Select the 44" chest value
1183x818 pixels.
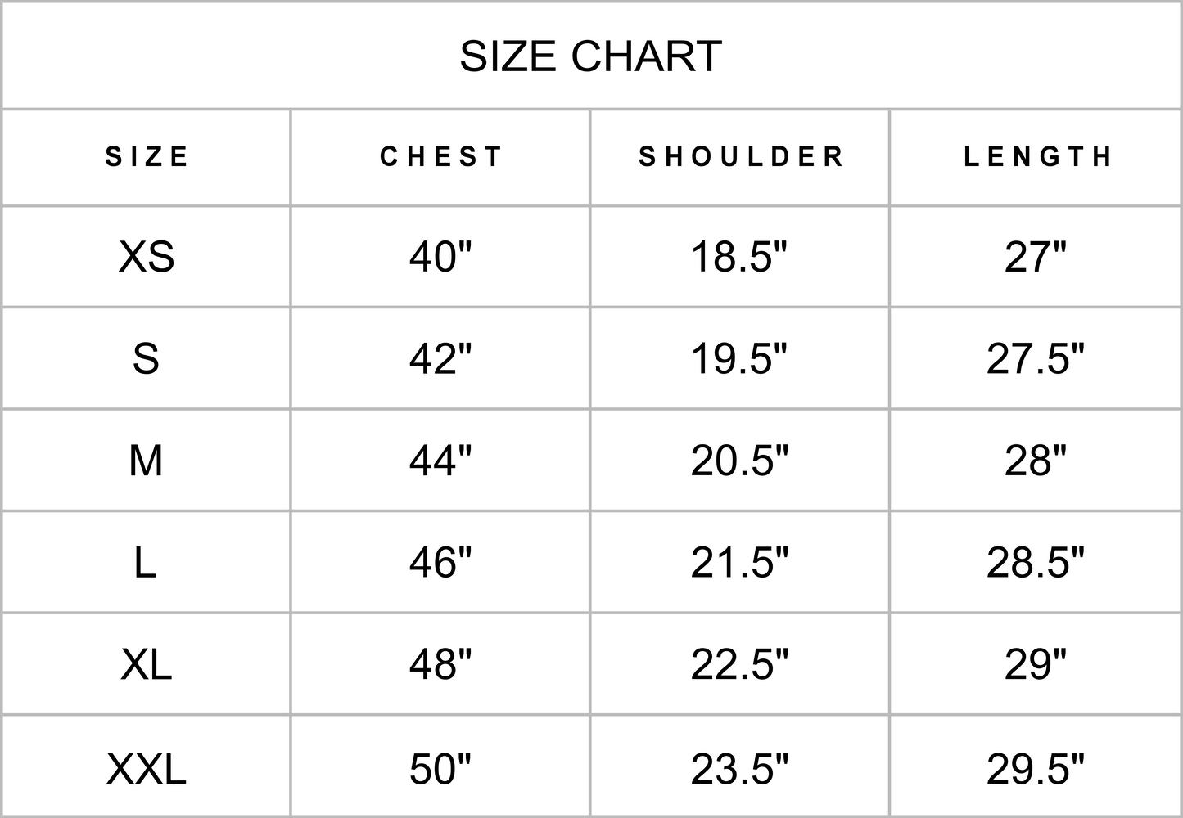(440, 461)
